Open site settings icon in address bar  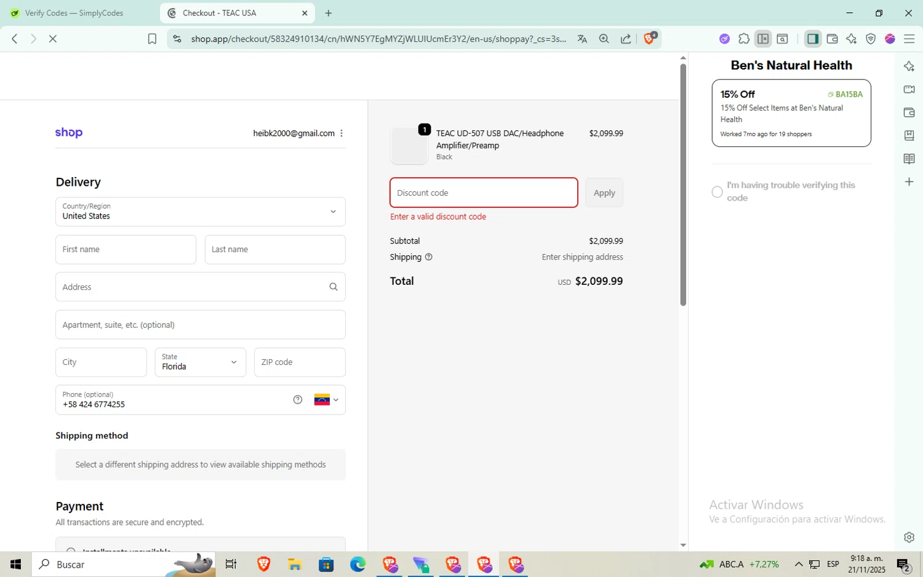[x=177, y=39]
